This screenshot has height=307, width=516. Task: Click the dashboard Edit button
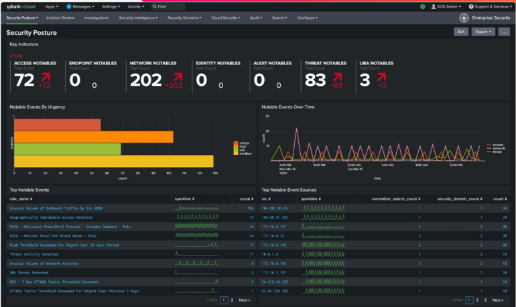(461, 32)
